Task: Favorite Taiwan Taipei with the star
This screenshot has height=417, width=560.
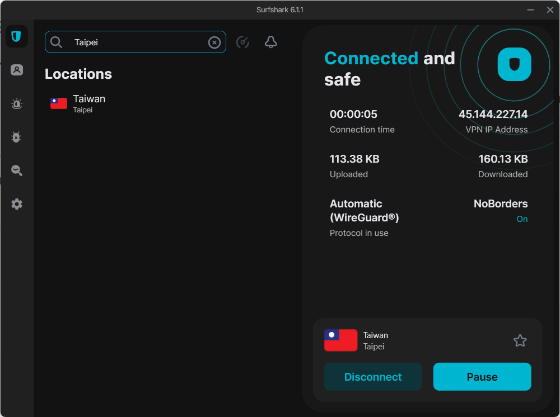Action: pyautogui.click(x=520, y=341)
